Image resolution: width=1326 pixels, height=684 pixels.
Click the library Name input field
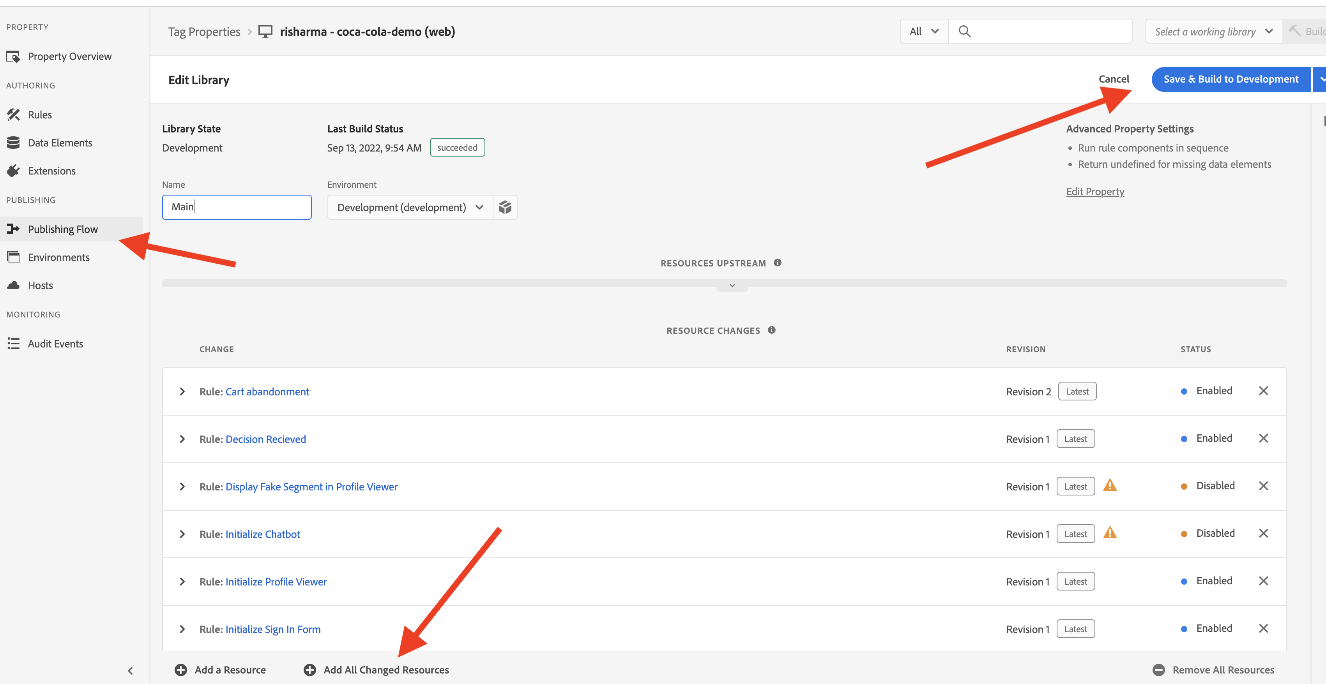[237, 207]
